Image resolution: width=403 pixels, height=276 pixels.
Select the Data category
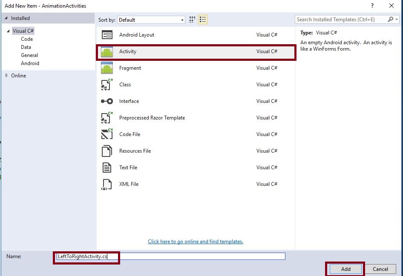point(26,47)
